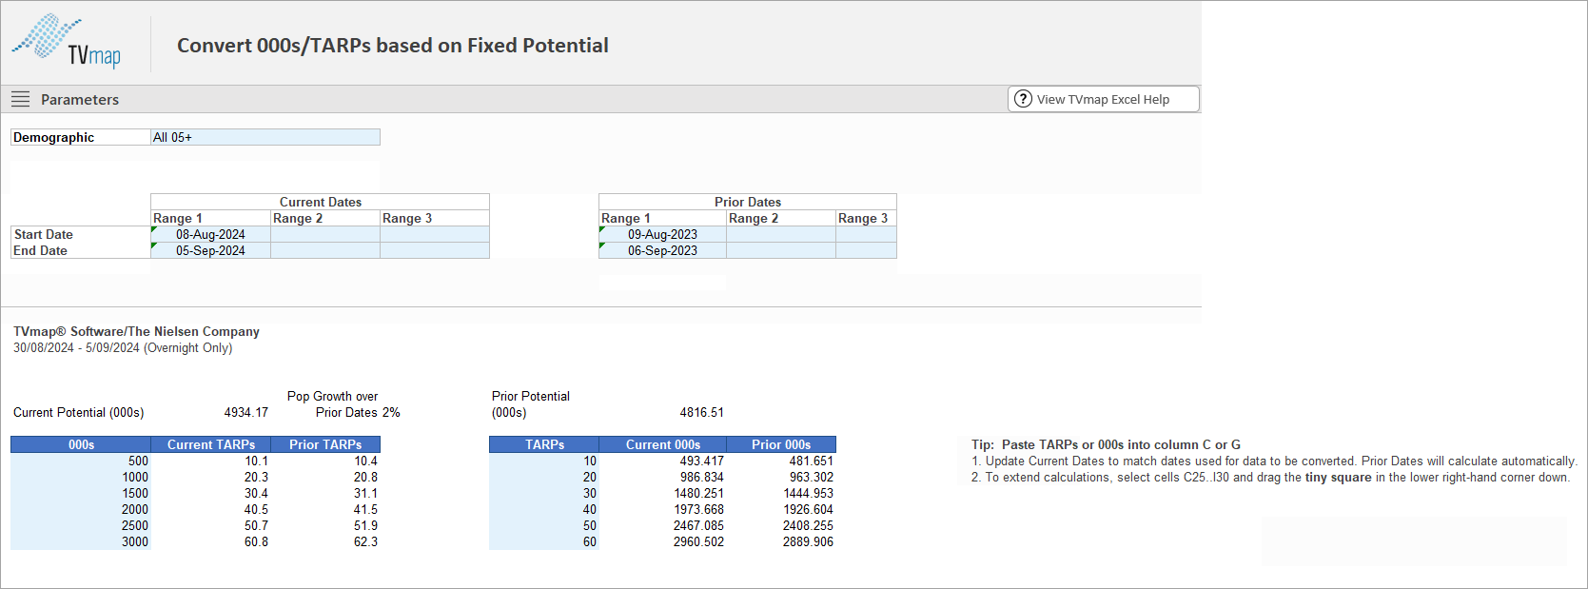Select the 1000 cell in 000s column

(81, 477)
